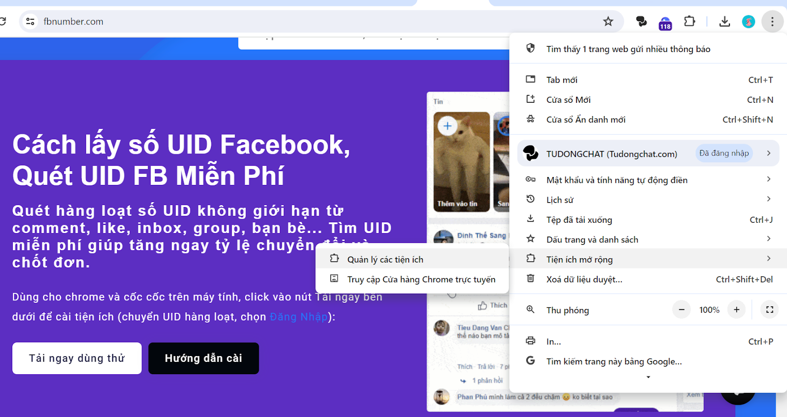Open 'Cửa sổ Ẩn danh mới' incognito window
The height and width of the screenshot is (417, 787).
point(648,119)
